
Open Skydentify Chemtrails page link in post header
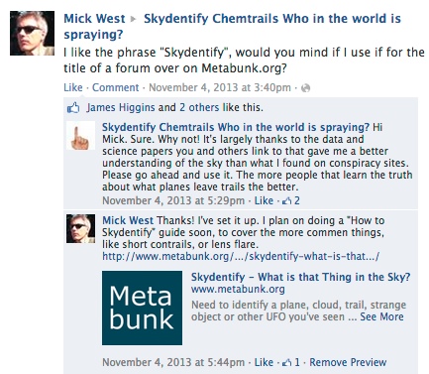232,27
